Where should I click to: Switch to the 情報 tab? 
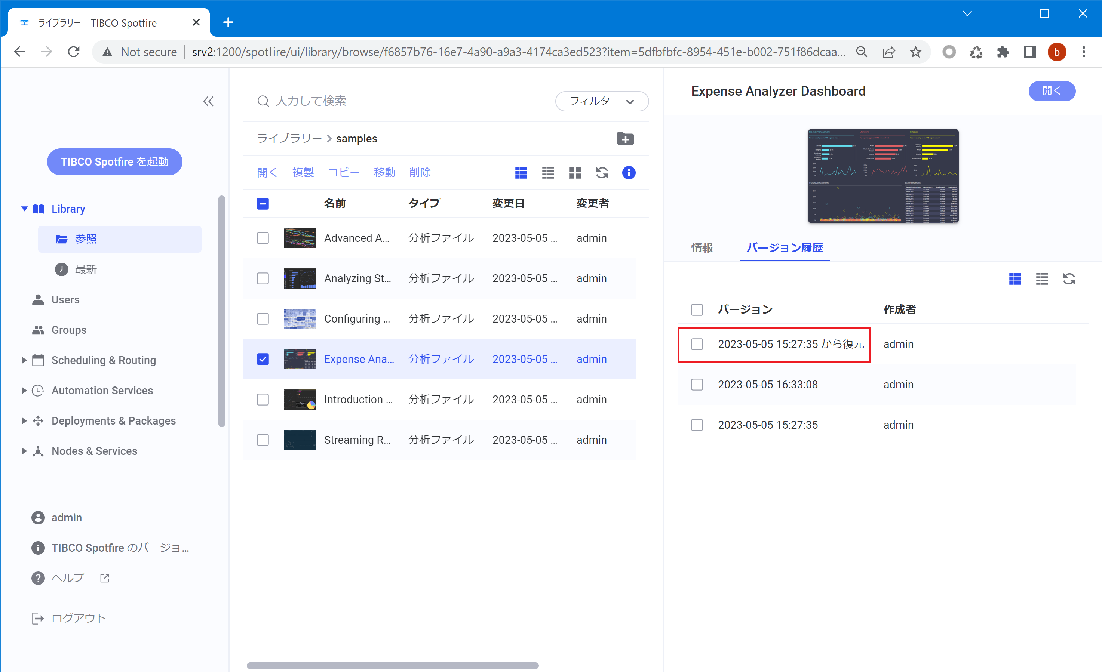(x=702, y=248)
